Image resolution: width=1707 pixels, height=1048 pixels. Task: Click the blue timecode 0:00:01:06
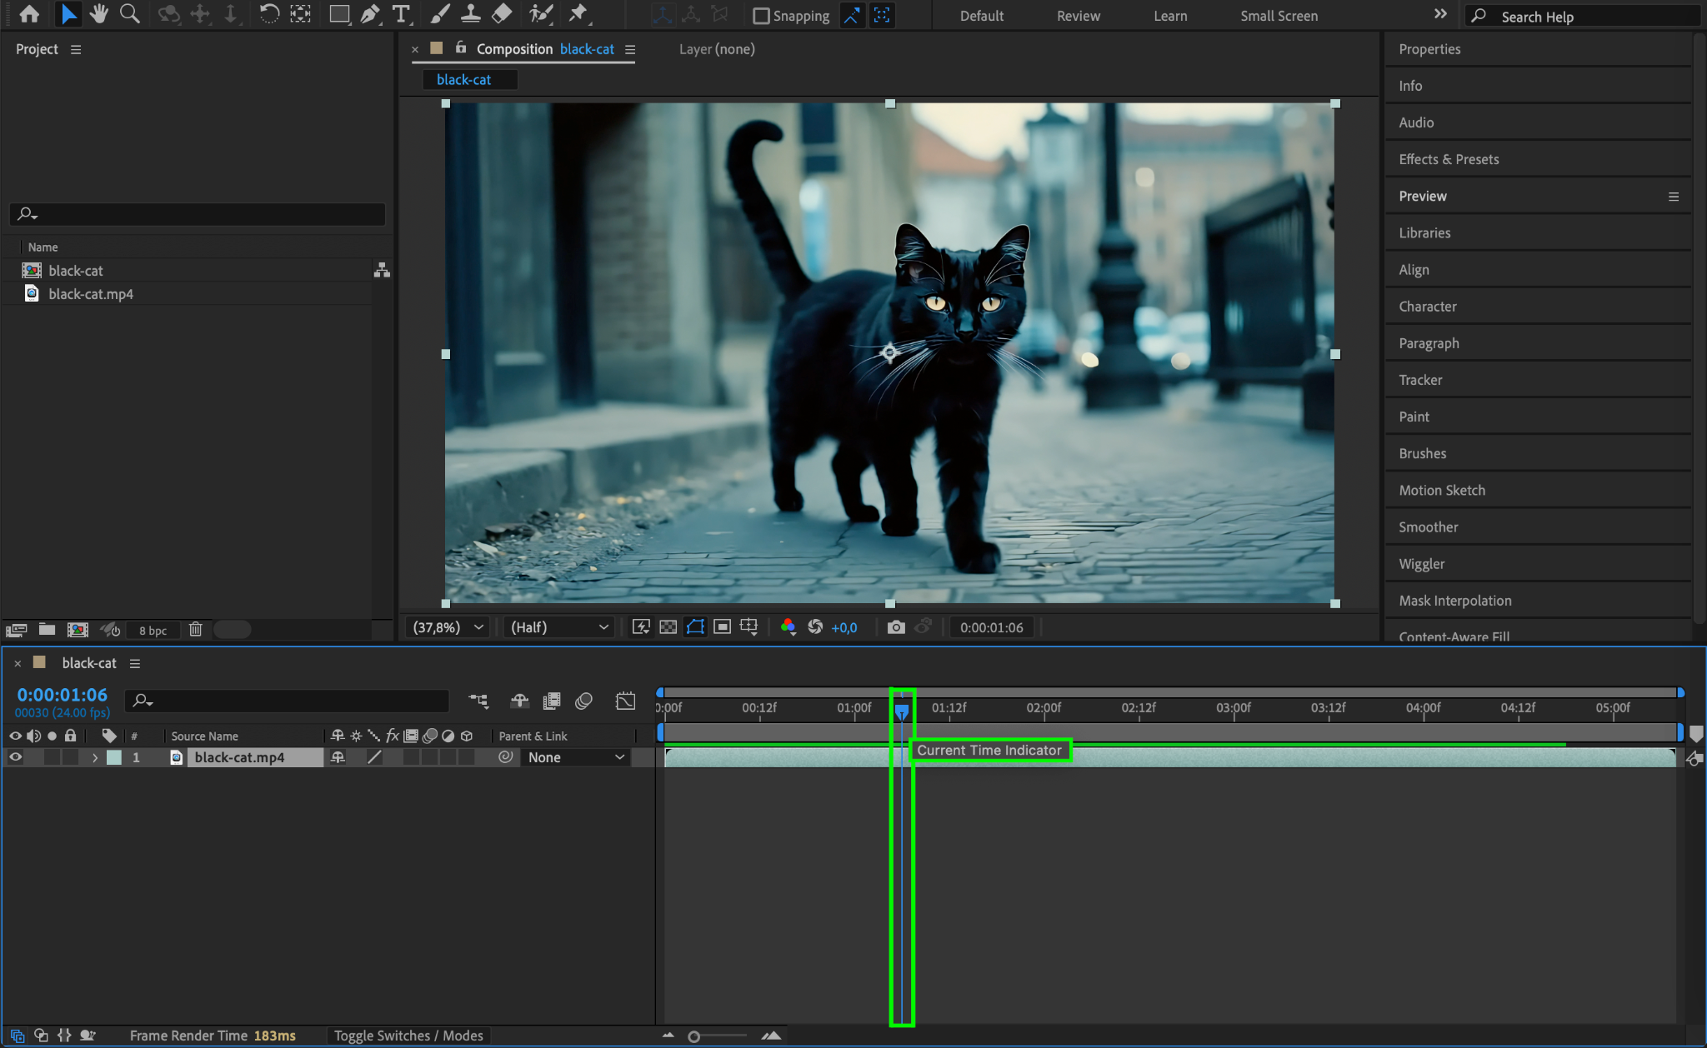63,695
